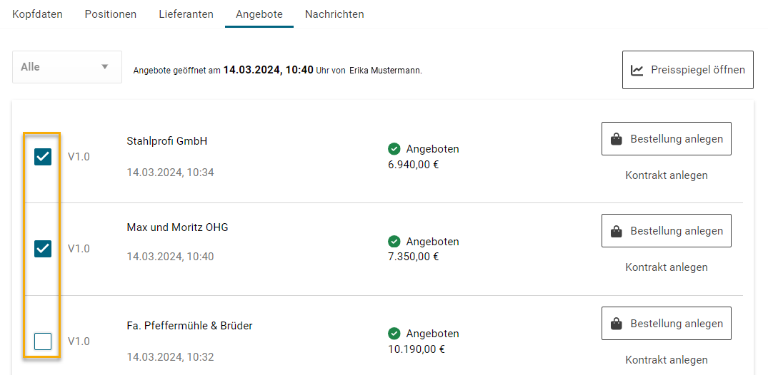The height and width of the screenshot is (375, 768).
Task: Click Kontrakt anlegen for Fa. Pfeffermühle & Brüder
Action: click(x=667, y=360)
